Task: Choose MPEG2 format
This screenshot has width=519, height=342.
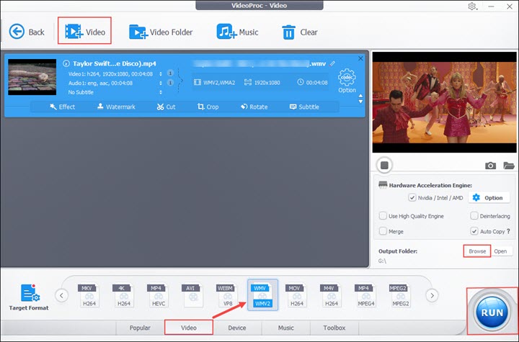Action: click(x=401, y=295)
